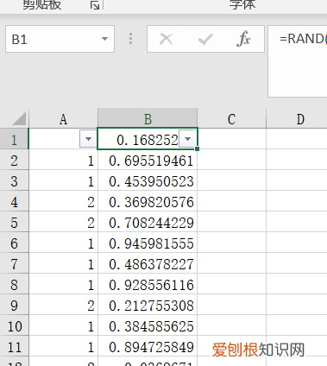Viewport: 327px width, 366px height.
Task: Select row 7 header
Action: (x=14, y=263)
